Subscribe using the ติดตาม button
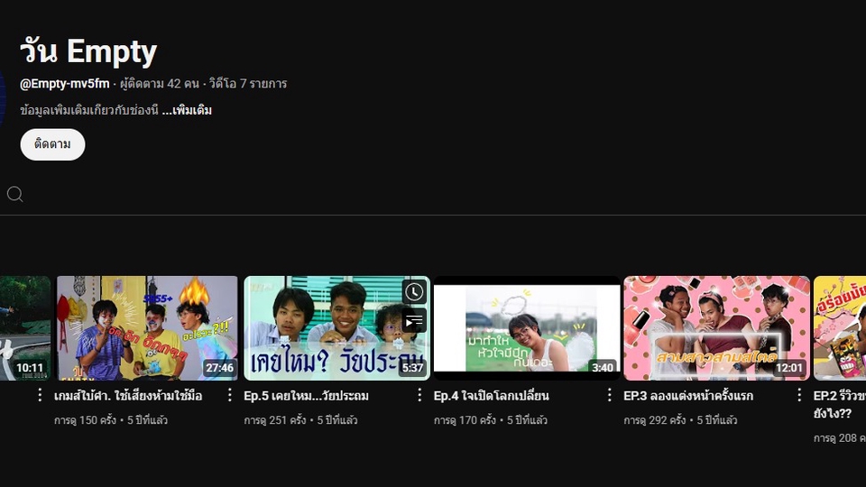This screenshot has width=866, height=487. point(52,144)
